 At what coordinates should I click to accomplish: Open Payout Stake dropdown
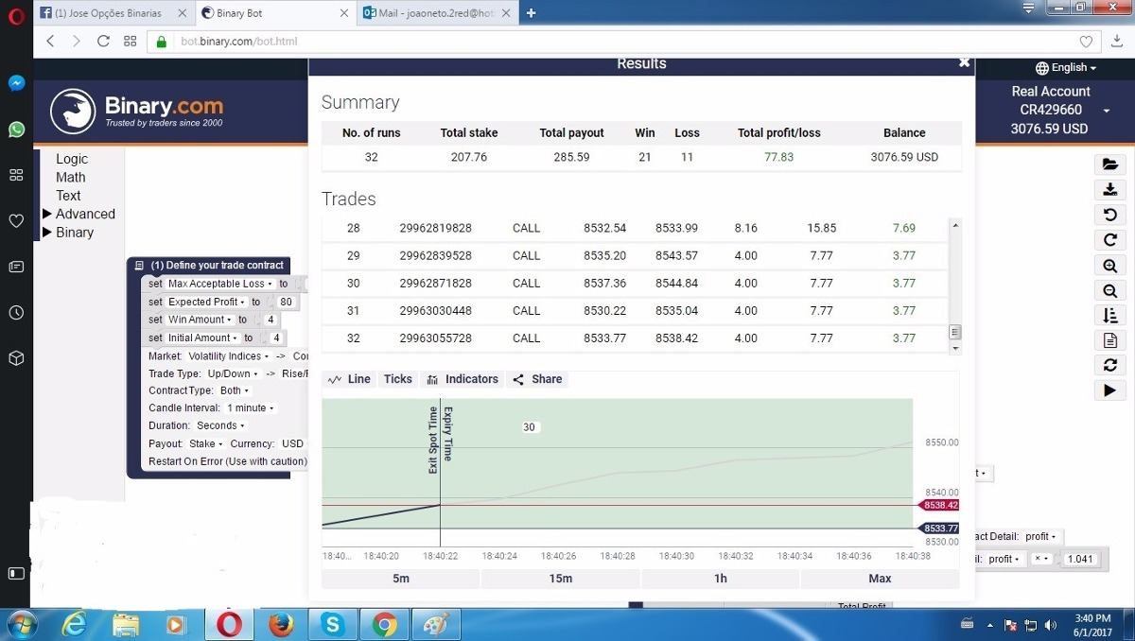206,443
